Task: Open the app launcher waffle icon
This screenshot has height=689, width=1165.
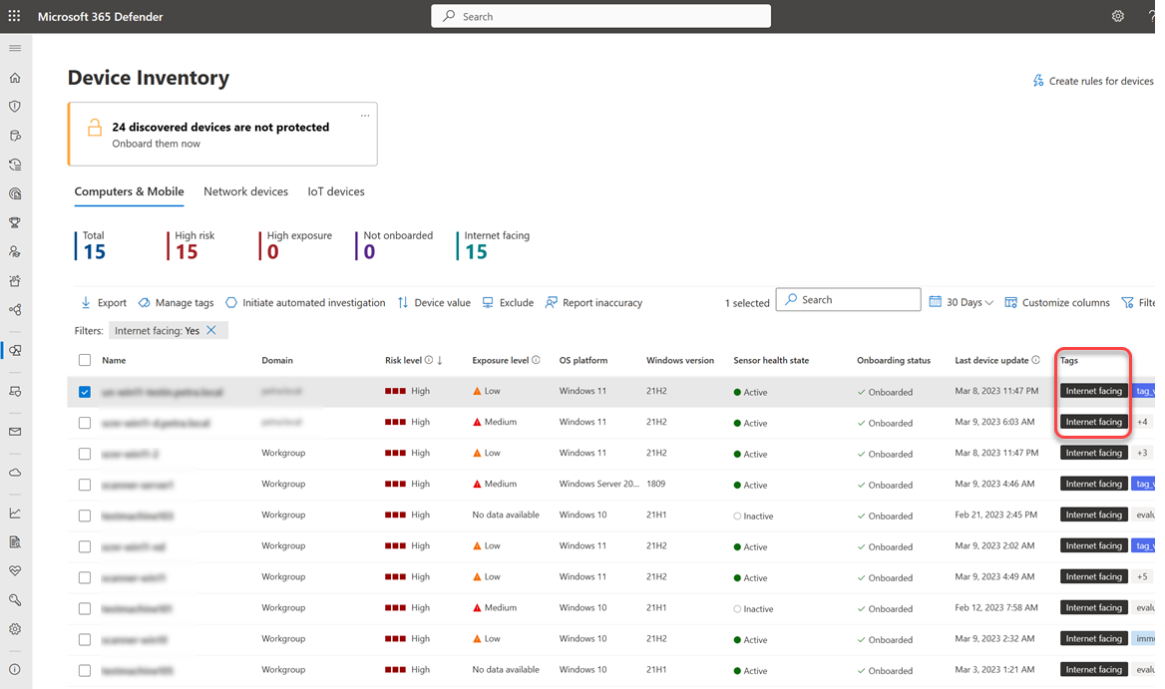Action: [14, 16]
